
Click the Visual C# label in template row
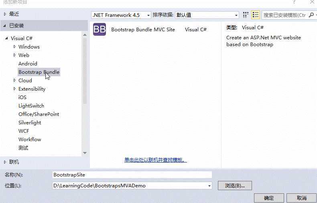point(196,30)
